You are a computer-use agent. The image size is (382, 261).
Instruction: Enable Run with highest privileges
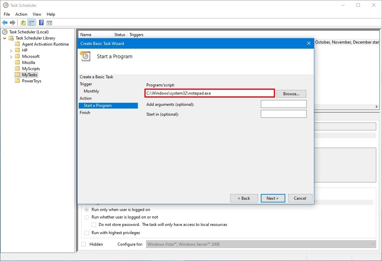tap(86, 233)
